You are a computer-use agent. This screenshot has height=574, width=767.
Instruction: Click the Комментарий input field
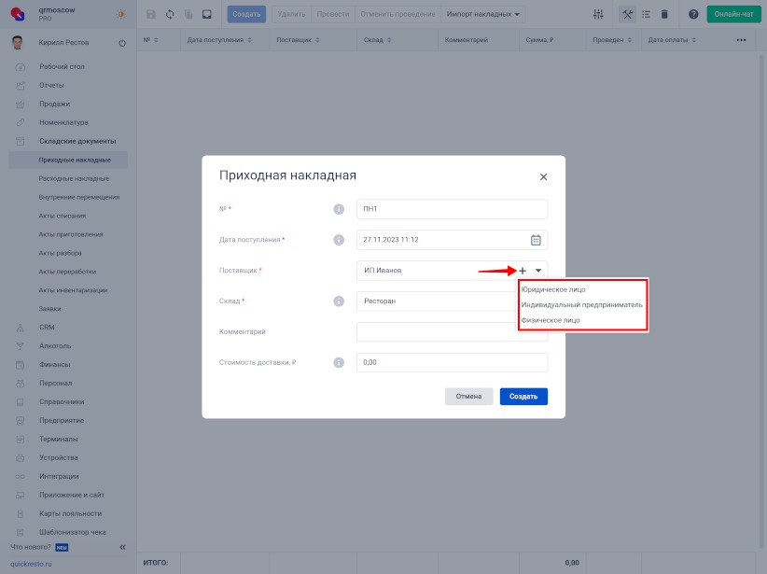(x=452, y=331)
